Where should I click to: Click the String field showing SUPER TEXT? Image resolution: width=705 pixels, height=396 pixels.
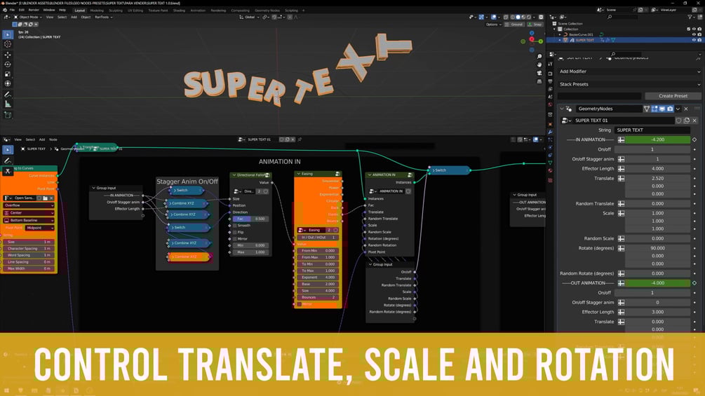(x=652, y=130)
